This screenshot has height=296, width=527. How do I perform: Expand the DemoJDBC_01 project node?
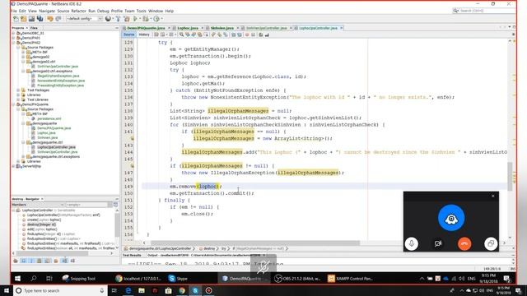pos(14,33)
